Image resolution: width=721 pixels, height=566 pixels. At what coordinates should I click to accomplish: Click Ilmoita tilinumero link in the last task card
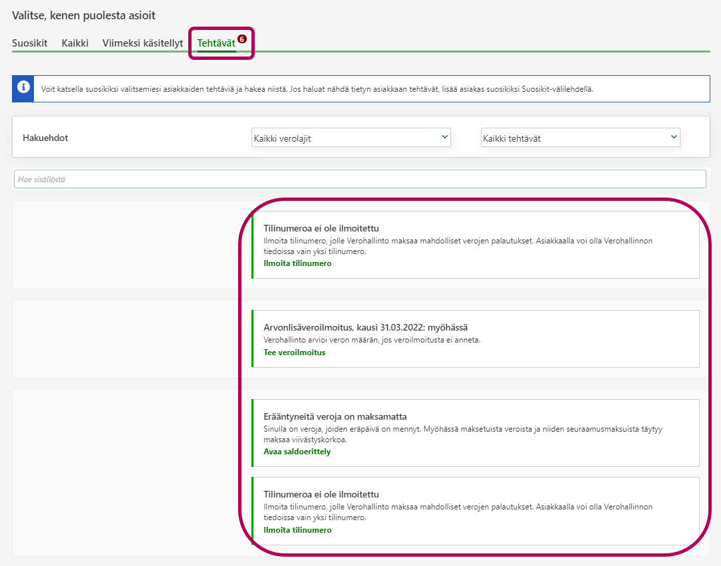[x=297, y=530]
